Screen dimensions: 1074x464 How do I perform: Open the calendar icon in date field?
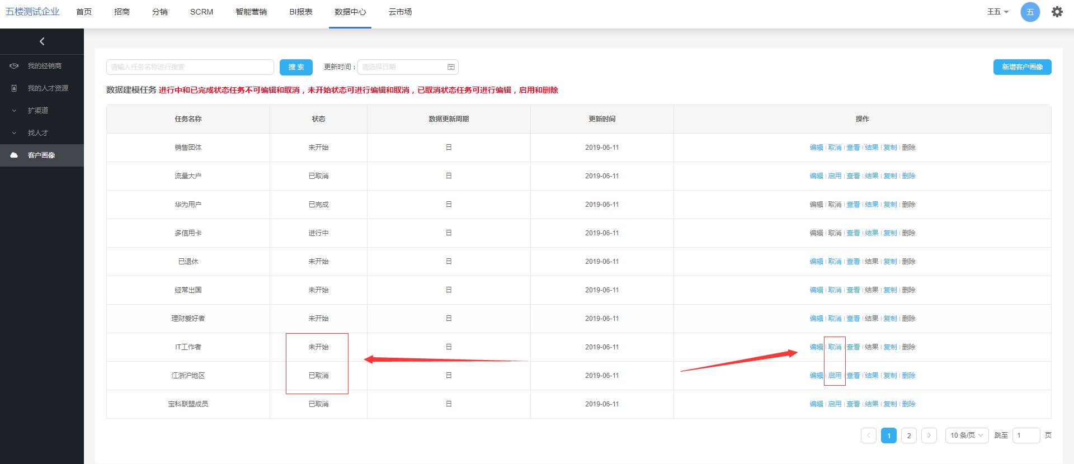pos(451,67)
